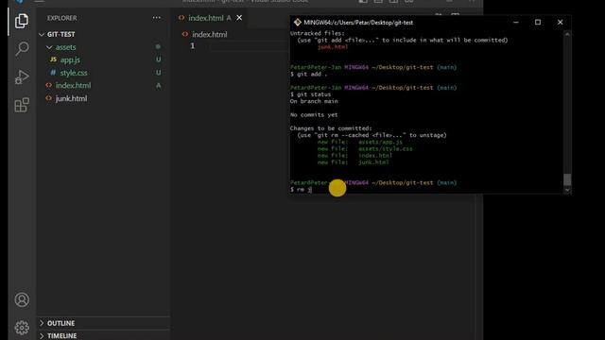Screen dimensions: 605x340
Task: Open the Explorer view in activity bar
Action: [x=22, y=21]
